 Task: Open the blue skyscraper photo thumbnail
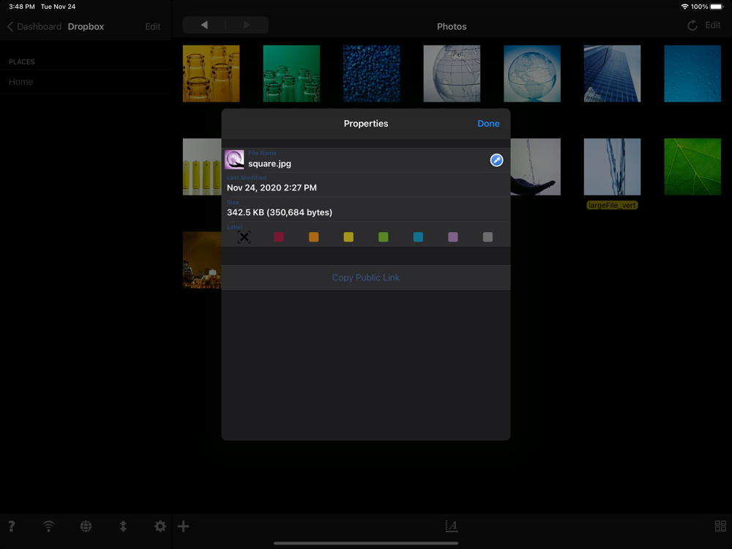(612, 73)
